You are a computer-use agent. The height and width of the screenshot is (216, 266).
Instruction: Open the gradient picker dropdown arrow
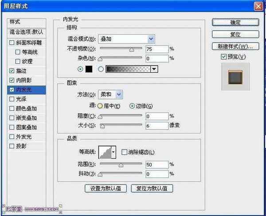pyautogui.click(x=154, y=69)
